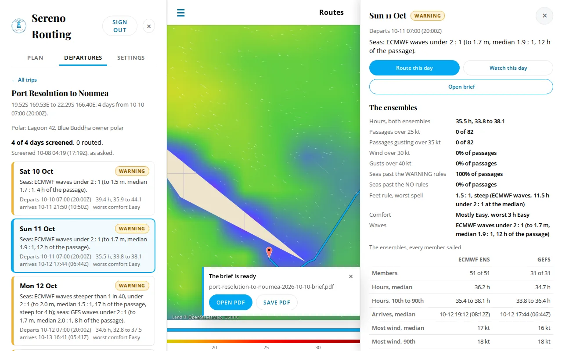Screen dimensions: 562x351
Task: Close the sidebar with the X beside Sign Out
Action: point(149,26)
